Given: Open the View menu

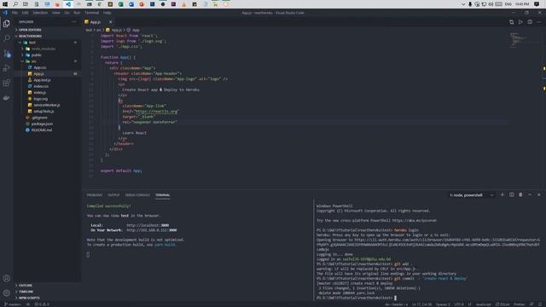Looking at the screenshot, I should tap(55, 13).
